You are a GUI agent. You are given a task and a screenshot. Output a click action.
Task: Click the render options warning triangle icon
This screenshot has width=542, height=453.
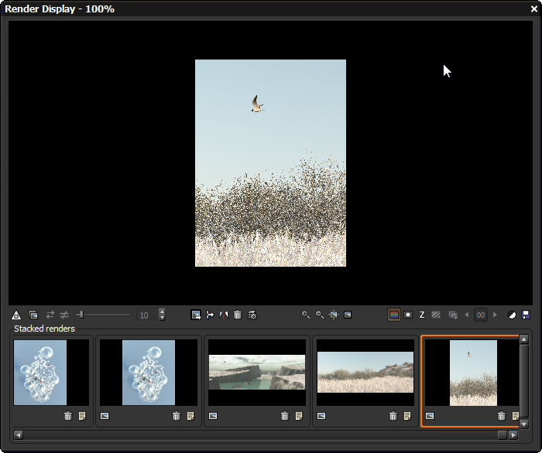(16, 315)
